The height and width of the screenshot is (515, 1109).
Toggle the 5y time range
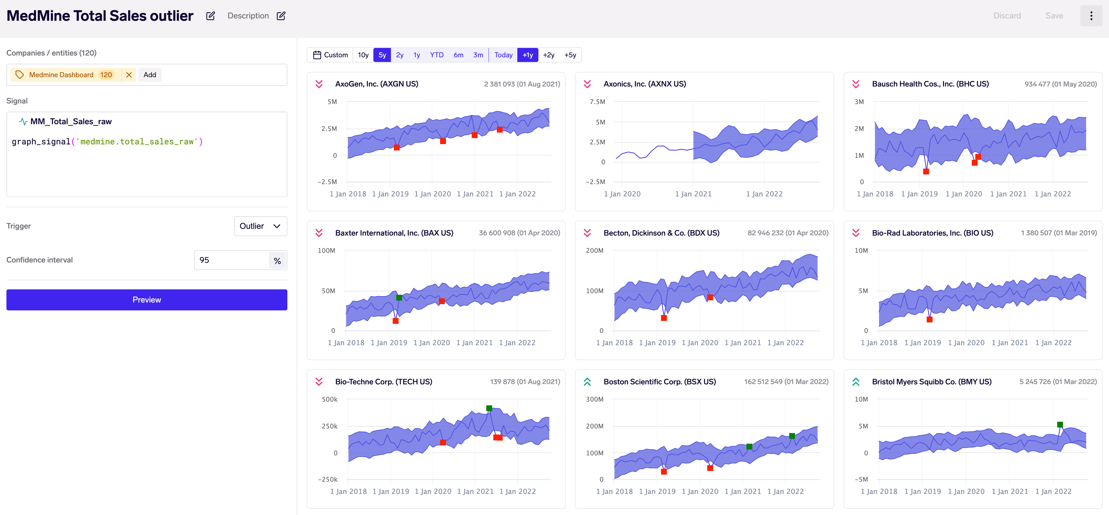(x=382, y=55)
